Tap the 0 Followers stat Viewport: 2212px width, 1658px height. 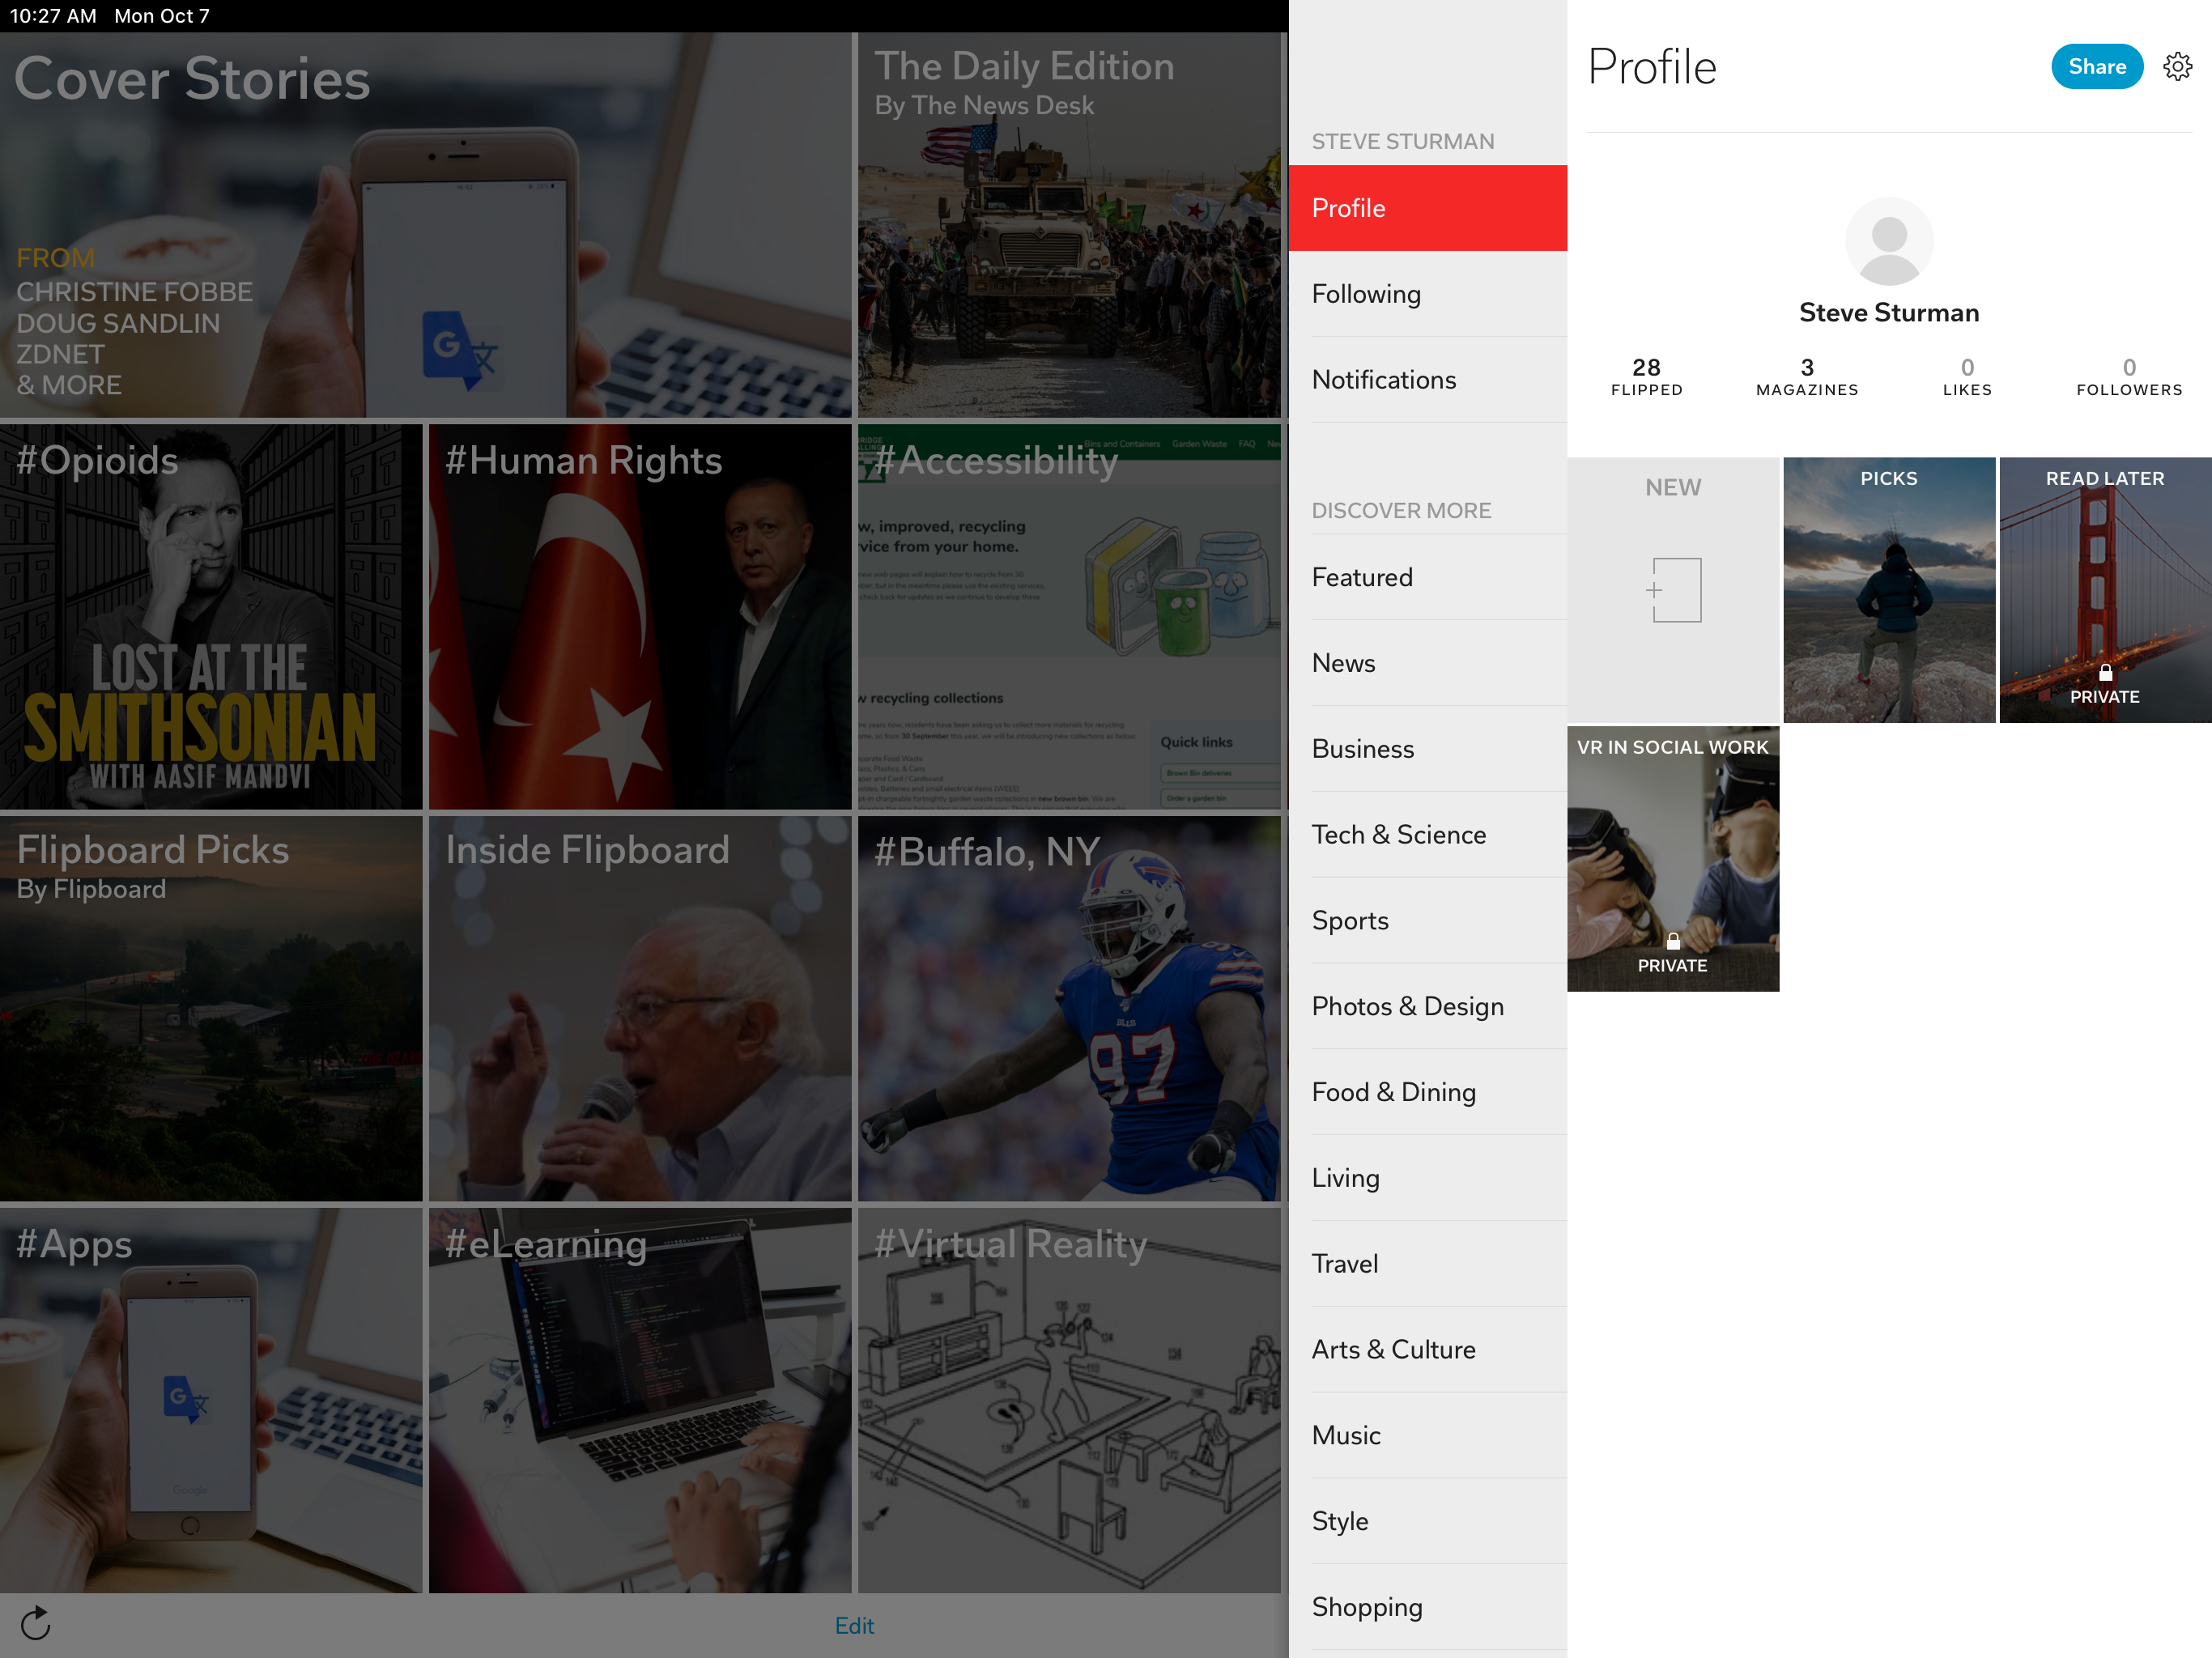2128,377
